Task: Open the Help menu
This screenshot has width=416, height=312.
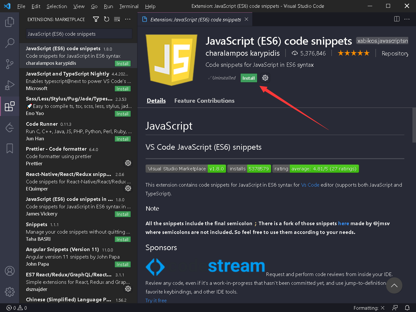Action: (x=150, y=6)
